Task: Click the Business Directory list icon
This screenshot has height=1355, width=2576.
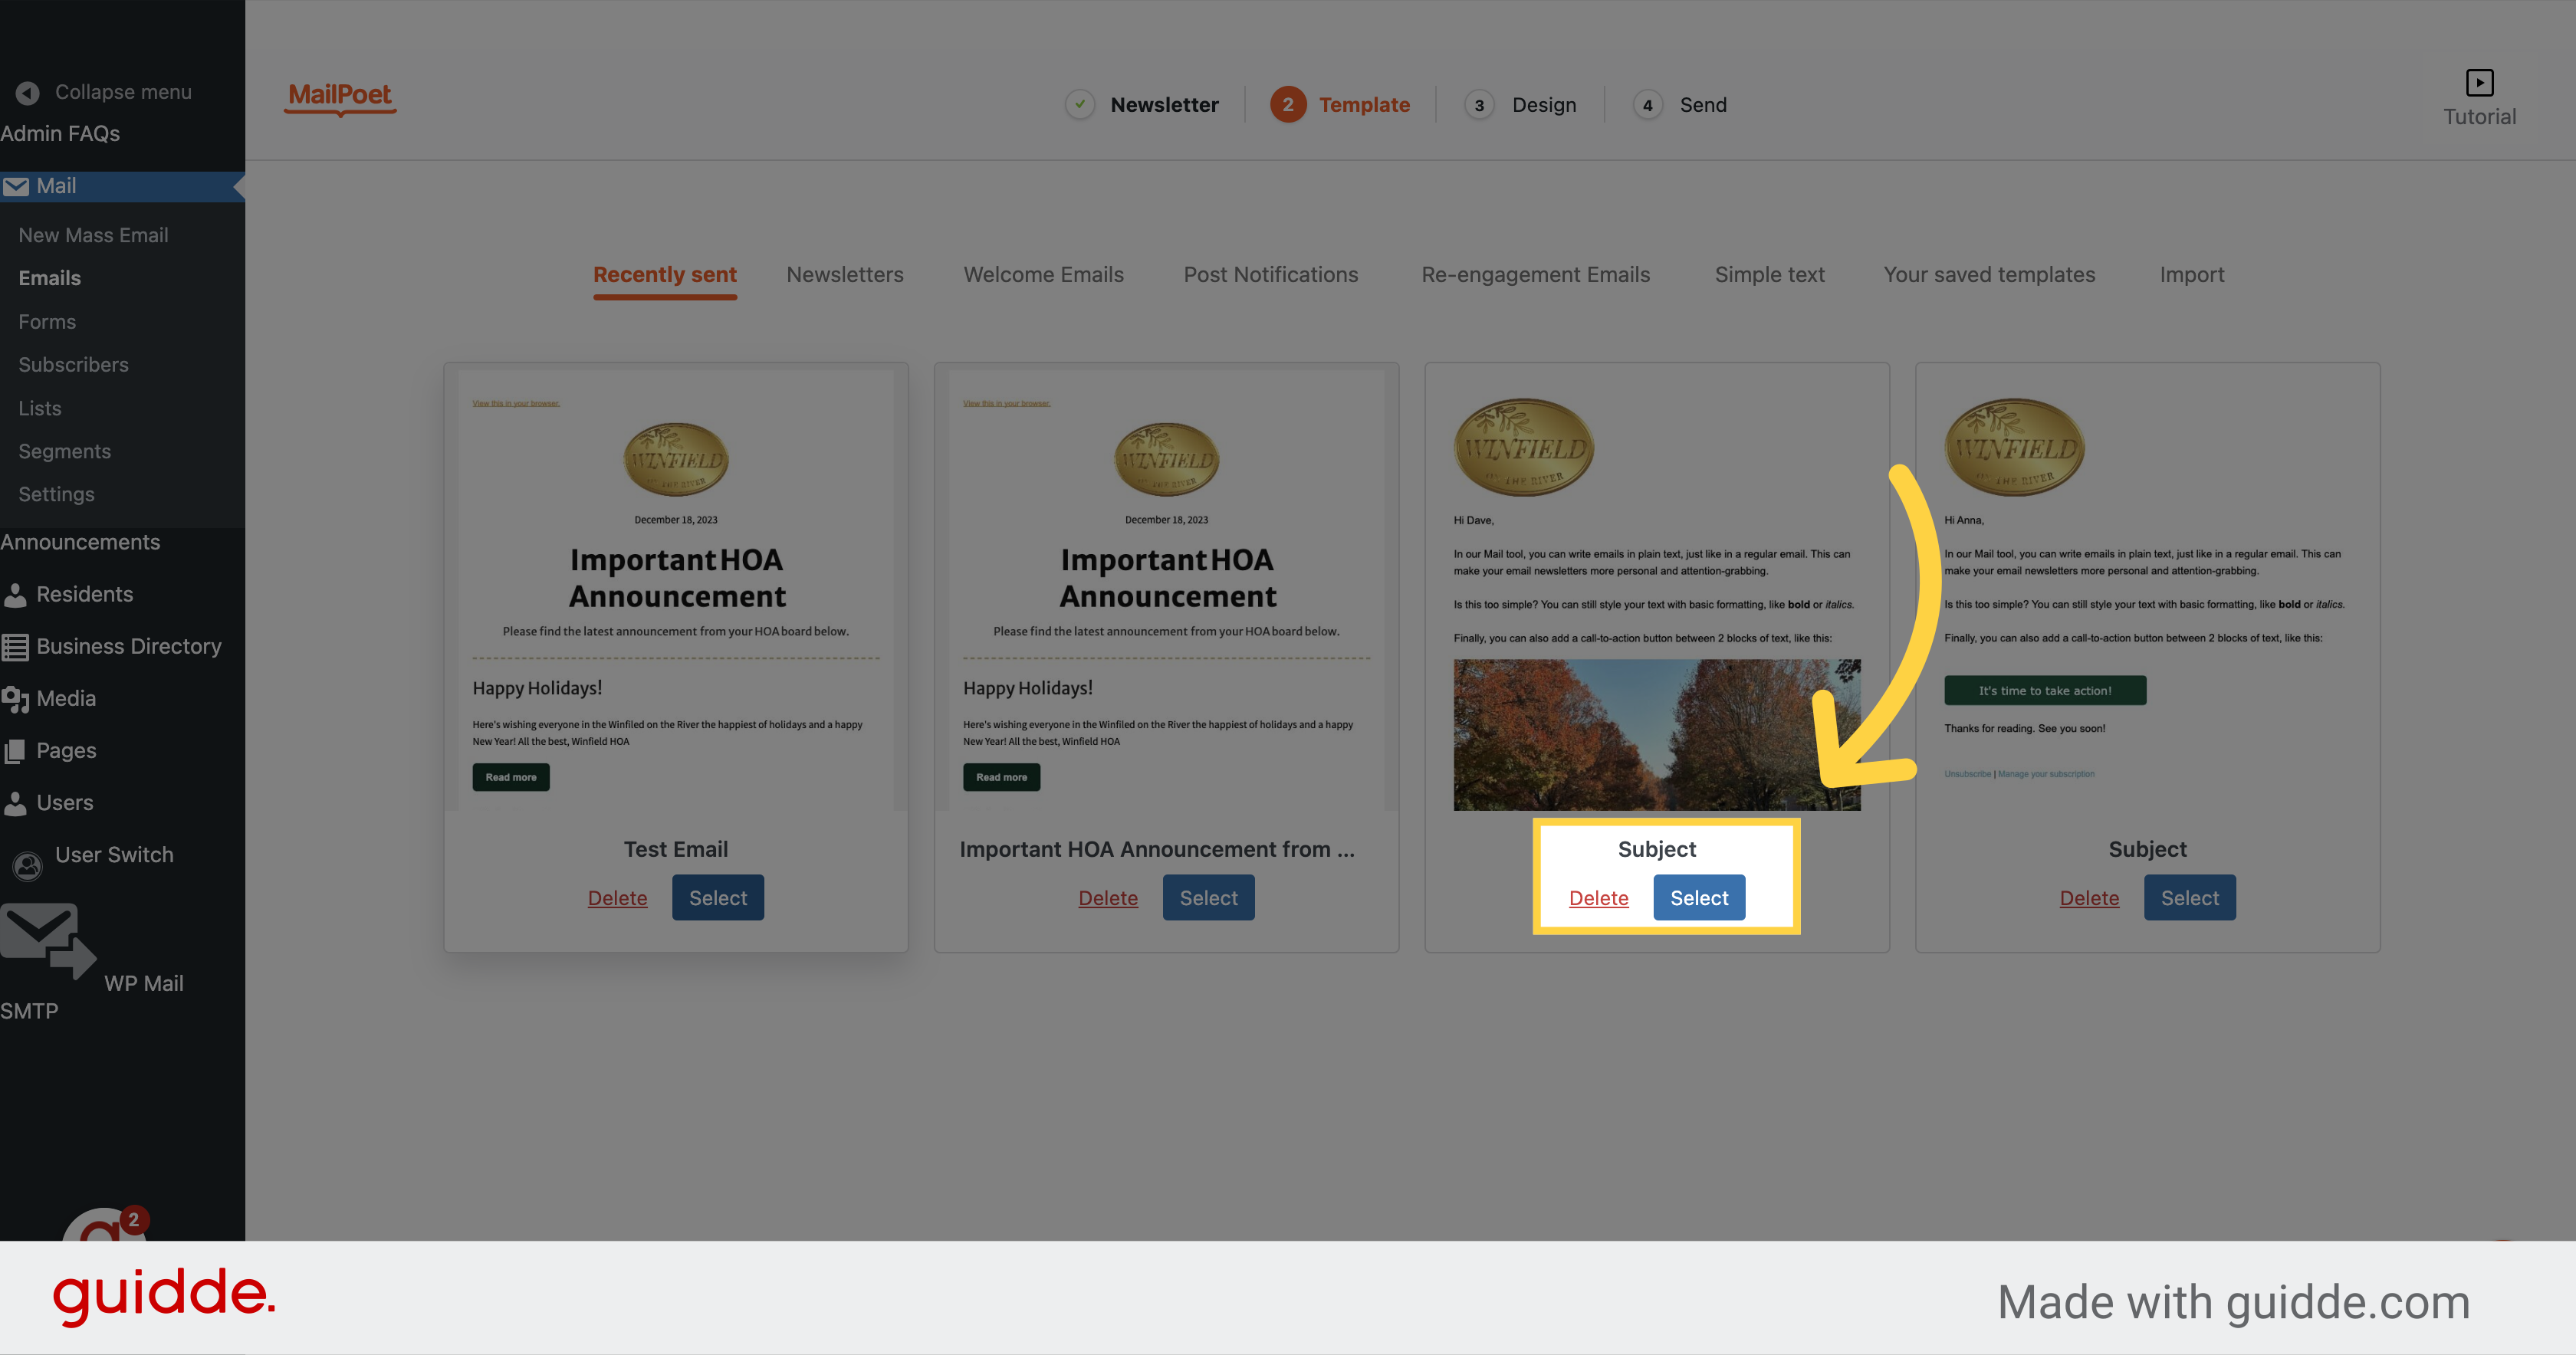Action: [x=15, y=647]
